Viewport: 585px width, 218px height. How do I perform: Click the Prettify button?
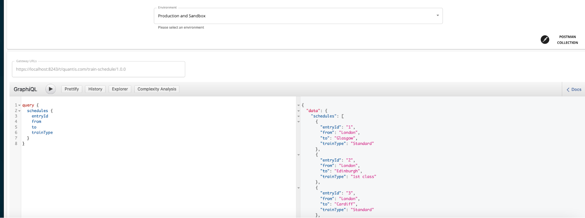[x=72, y=89]
